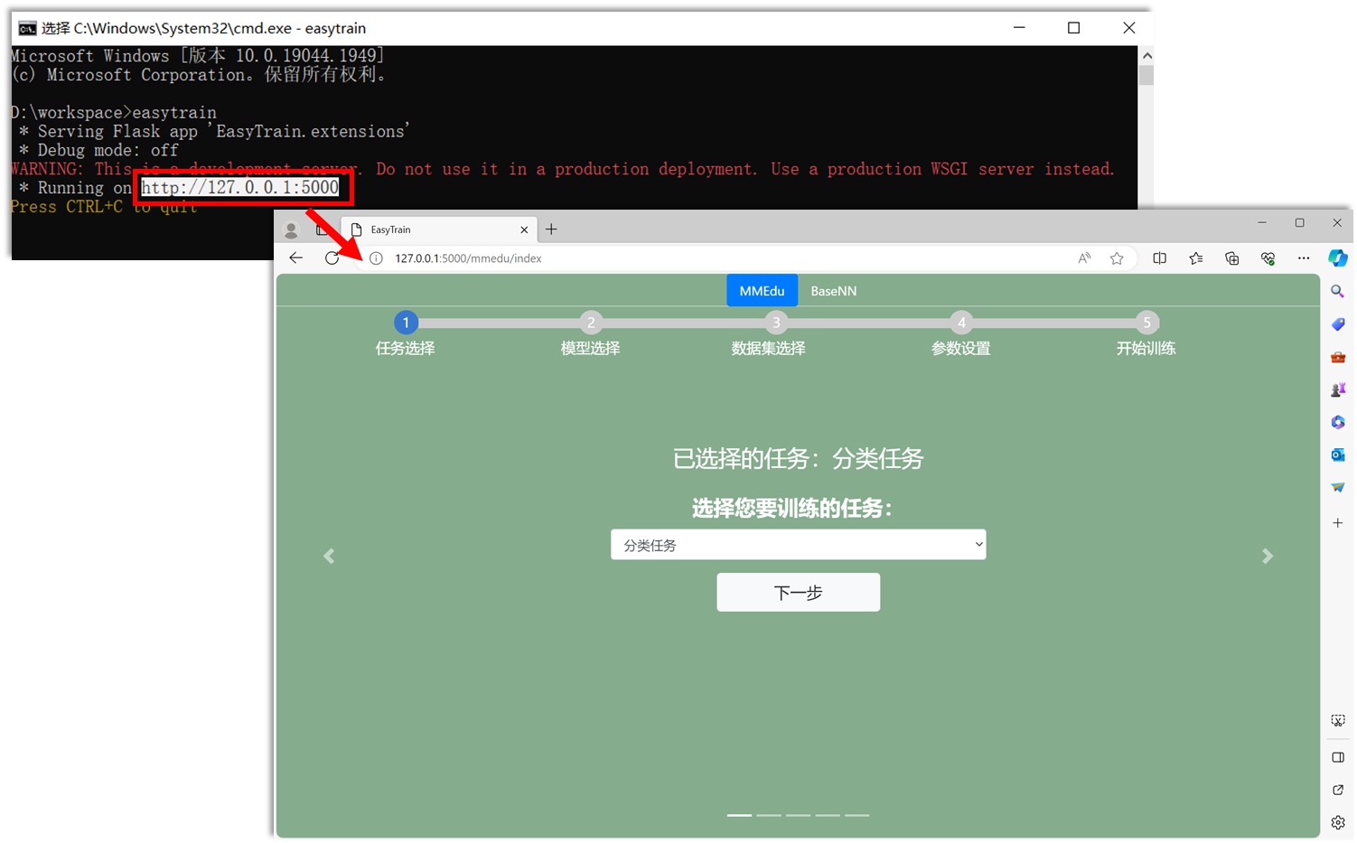This screenshot has height=843, width=1357.
Task: Reload the EasyTrain page
Action: tap(332, 258)
